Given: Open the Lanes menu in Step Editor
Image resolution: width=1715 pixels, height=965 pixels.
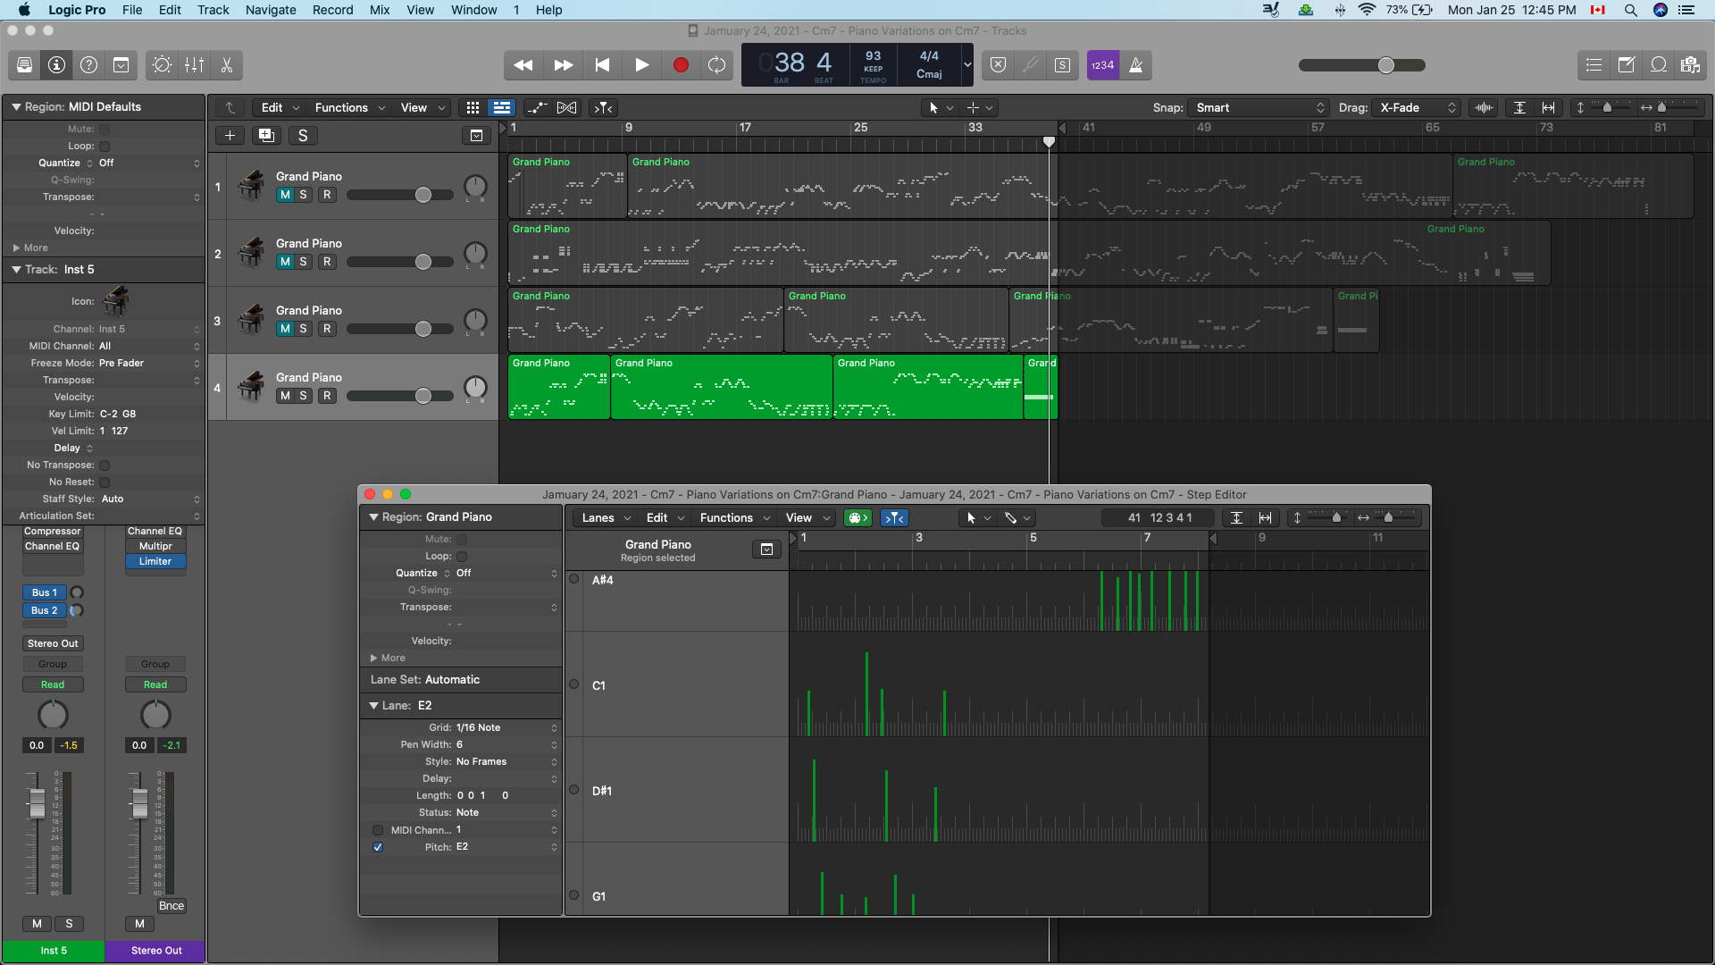Looking at the screenshot, I should 606,517.
